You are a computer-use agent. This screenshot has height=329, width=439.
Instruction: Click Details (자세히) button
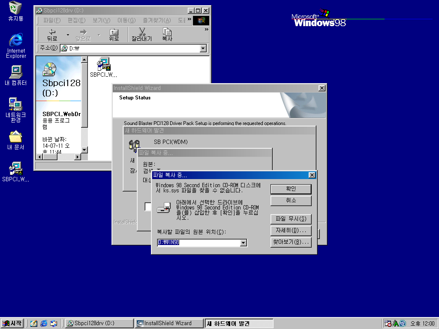coord(291,230)
